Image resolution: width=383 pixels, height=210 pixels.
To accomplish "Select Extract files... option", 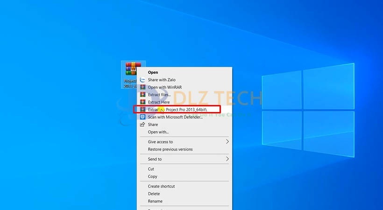I will (x=184, y=95).
